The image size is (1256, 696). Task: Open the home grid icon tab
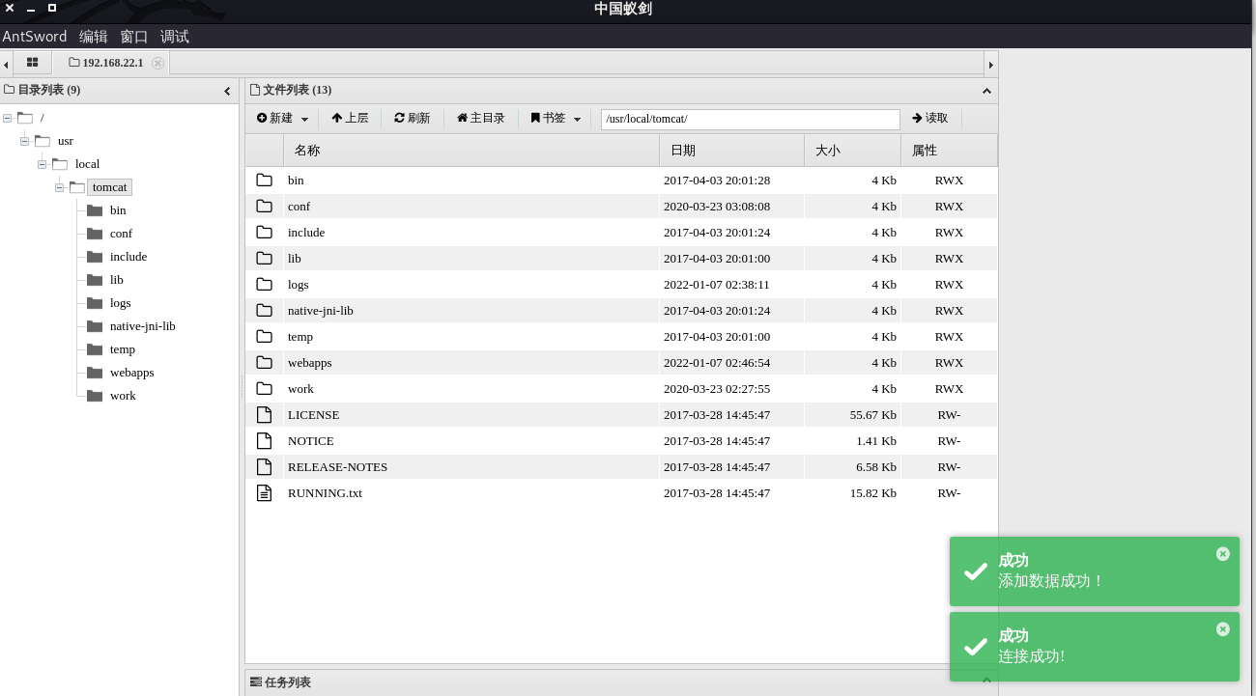[x=32, y=62]
